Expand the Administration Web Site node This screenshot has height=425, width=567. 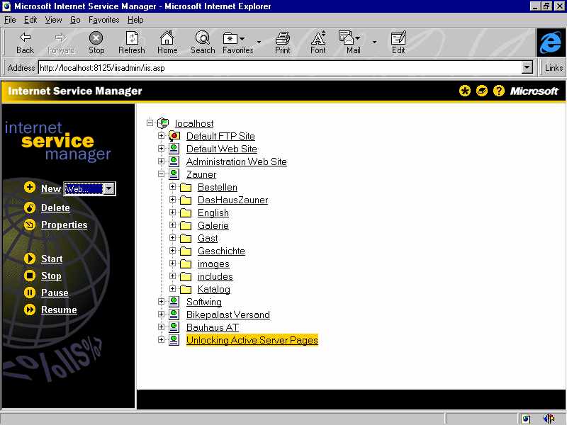[162, 161]
